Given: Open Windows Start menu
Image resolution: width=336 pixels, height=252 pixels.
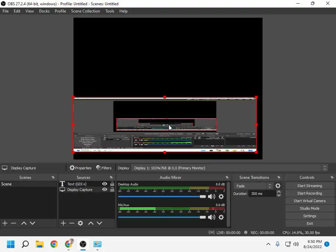Looking at the screenshot, I should (x=10, y=244).
